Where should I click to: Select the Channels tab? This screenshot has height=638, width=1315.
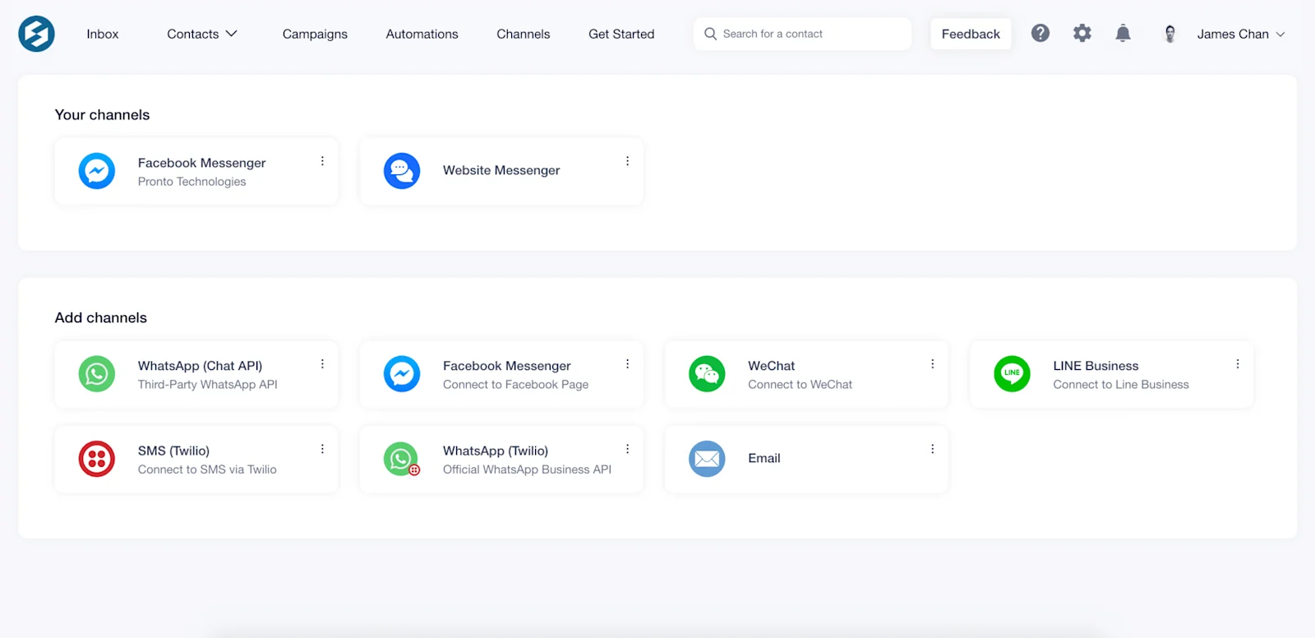coord(524,34)
